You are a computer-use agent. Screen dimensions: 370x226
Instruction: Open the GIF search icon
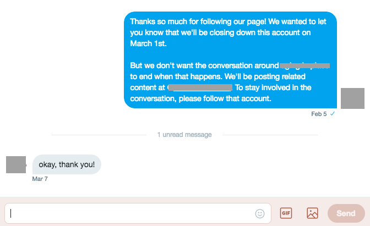pos(286,213)
